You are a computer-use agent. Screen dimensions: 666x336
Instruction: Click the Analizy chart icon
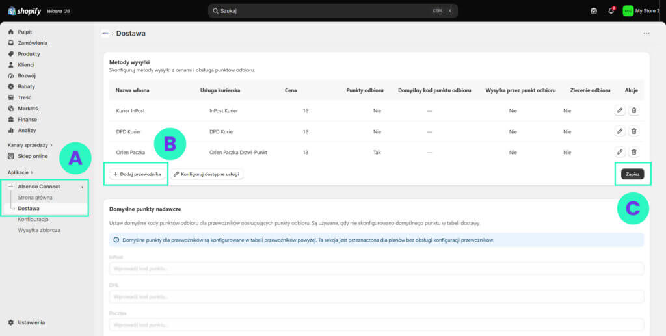coord(11,130)
